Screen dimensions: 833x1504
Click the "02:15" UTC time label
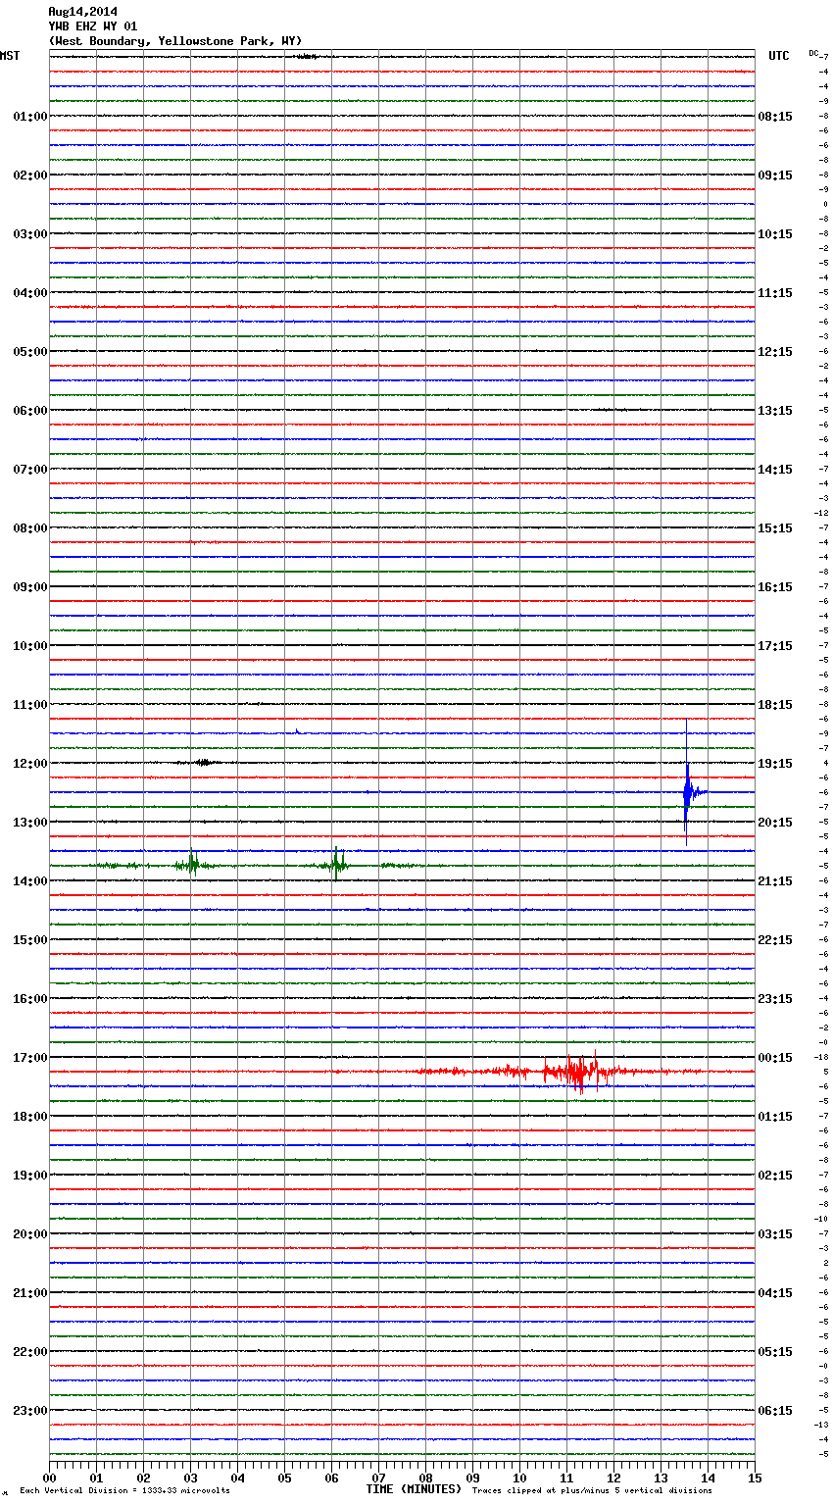coord(775,1176)
